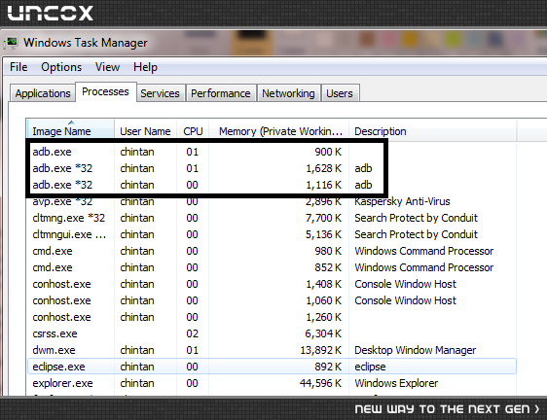Select cmd.exe process using 980 K
This screenshot has width=547, height=420.
[x=273, y=251]
